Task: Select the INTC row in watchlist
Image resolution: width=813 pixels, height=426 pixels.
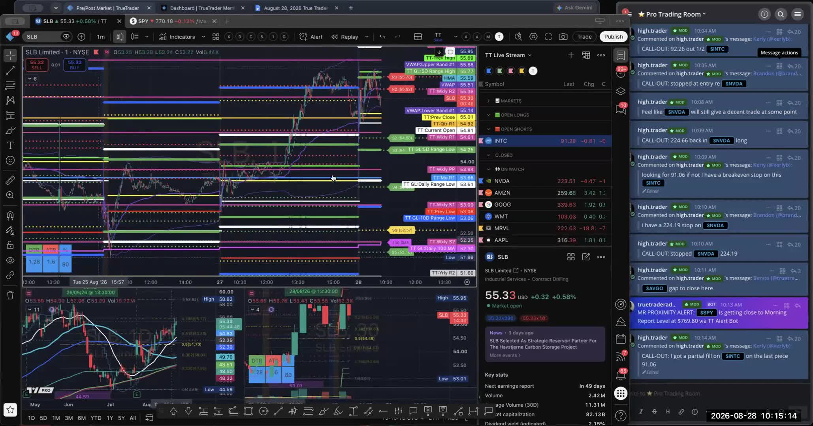Action: [545, 141]
